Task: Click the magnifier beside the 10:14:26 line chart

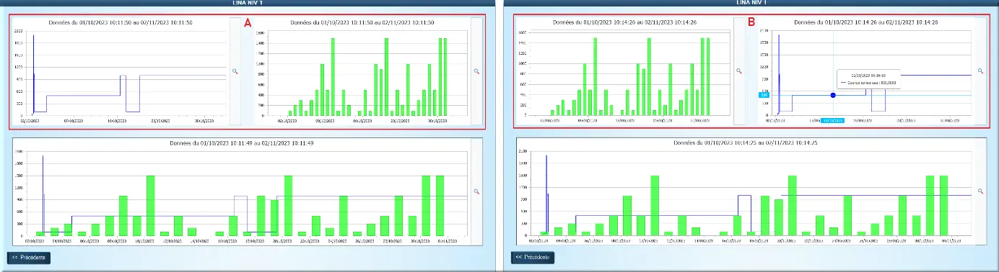Action: [980, 71]
